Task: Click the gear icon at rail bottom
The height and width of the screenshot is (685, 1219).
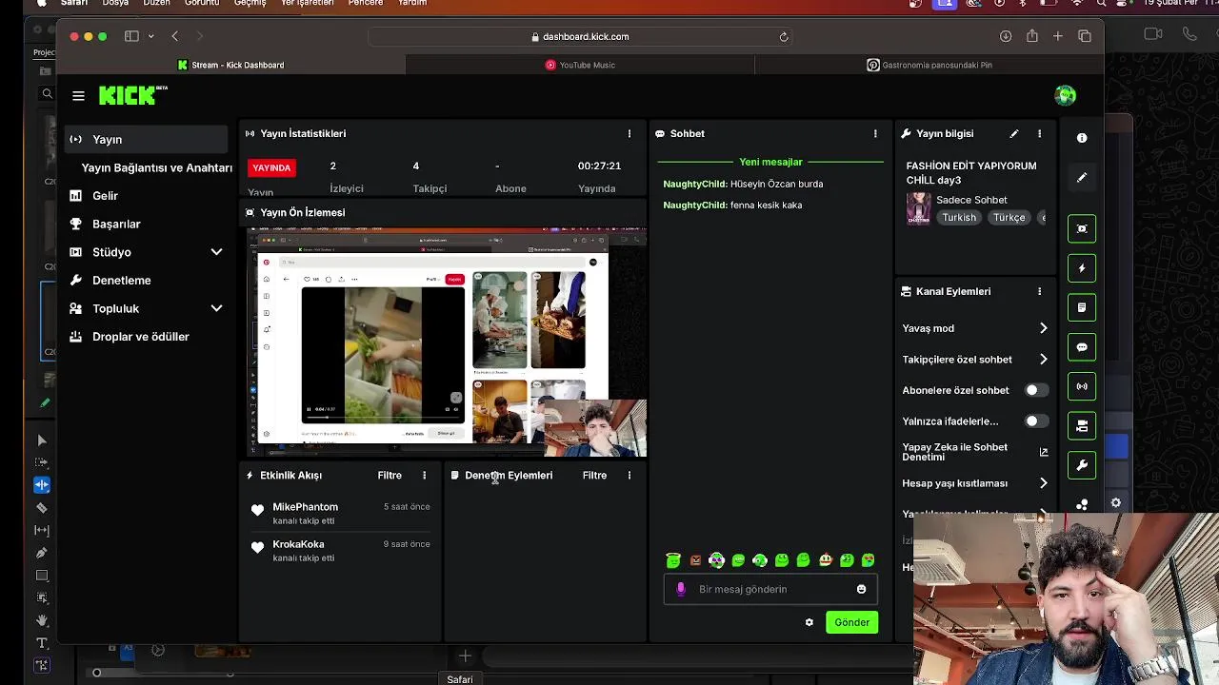Action: (1116, 503)
